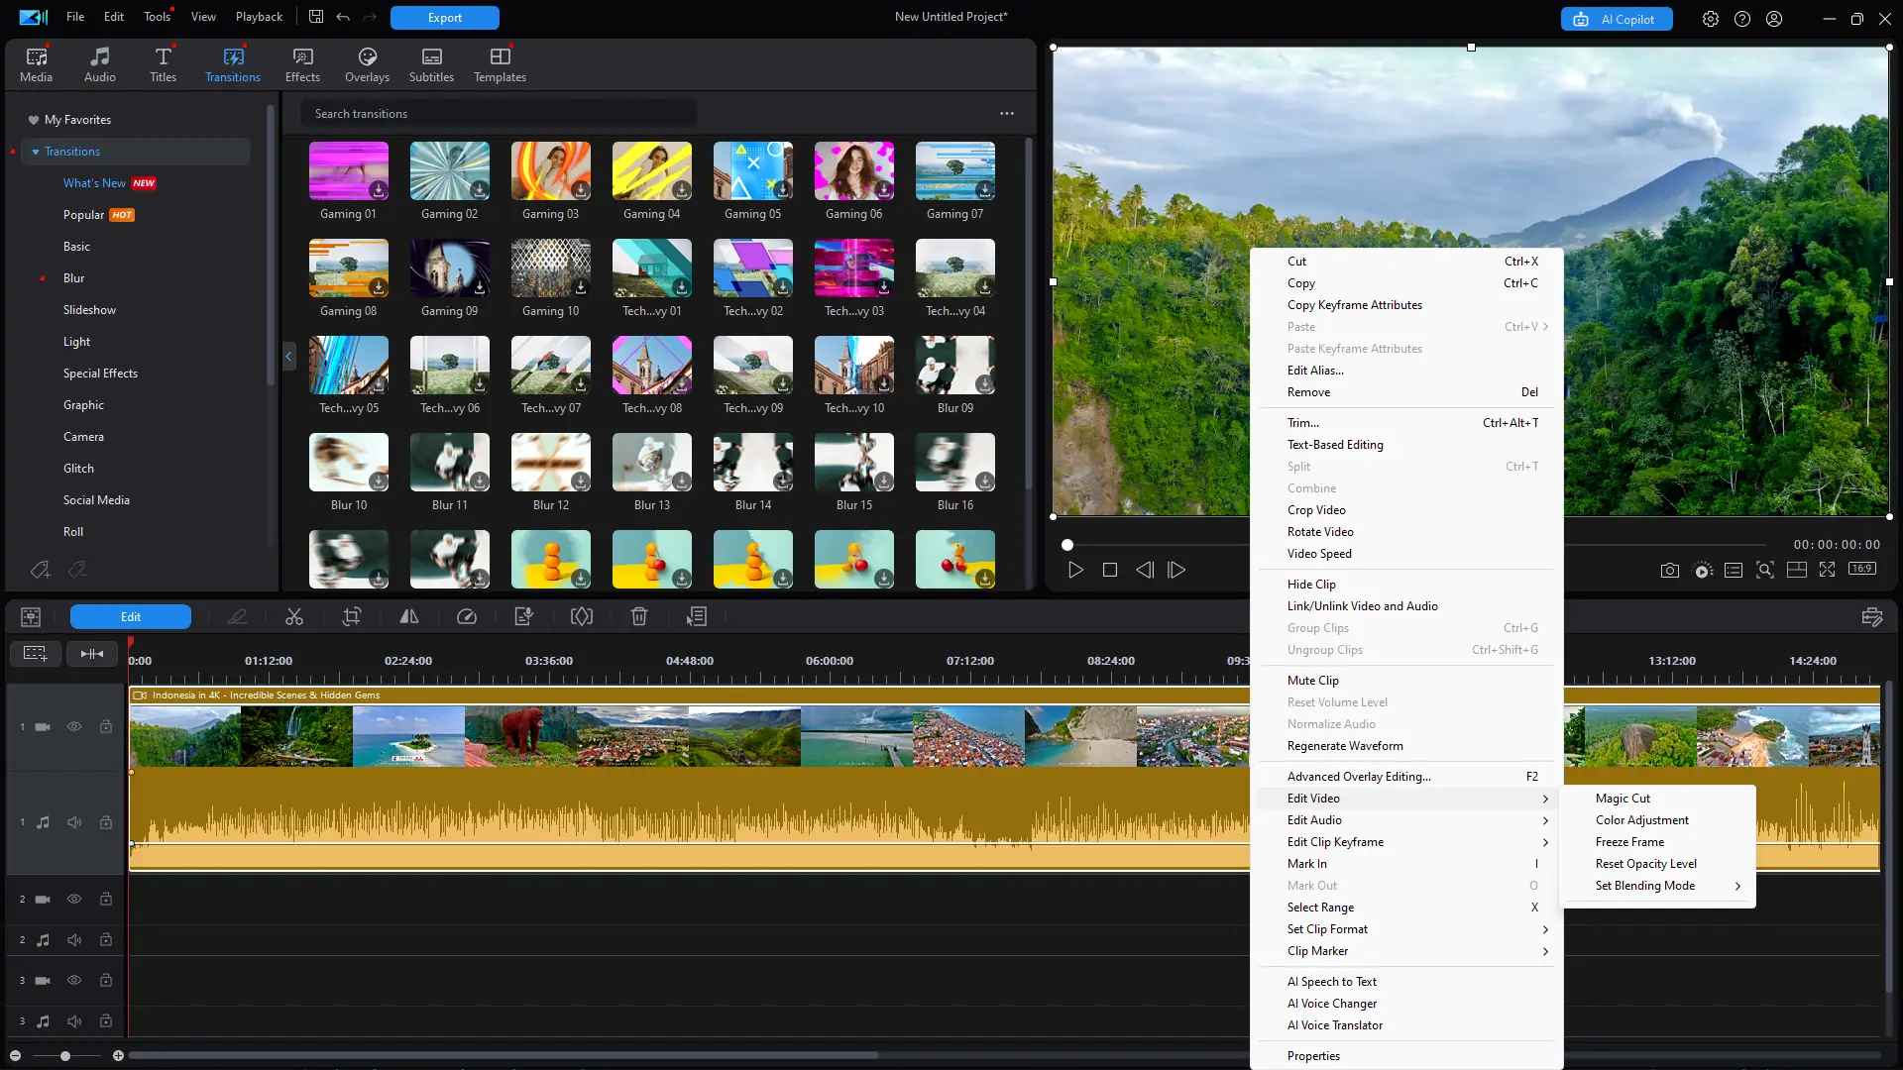Click the timeline zoom slider handle
1903x1070 pixels.
[65, 1056]
